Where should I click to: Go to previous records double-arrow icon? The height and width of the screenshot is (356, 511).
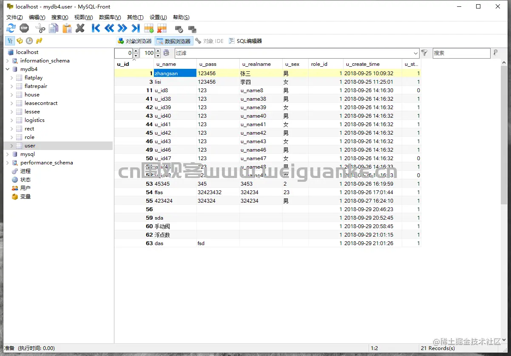tap(109, 28)
